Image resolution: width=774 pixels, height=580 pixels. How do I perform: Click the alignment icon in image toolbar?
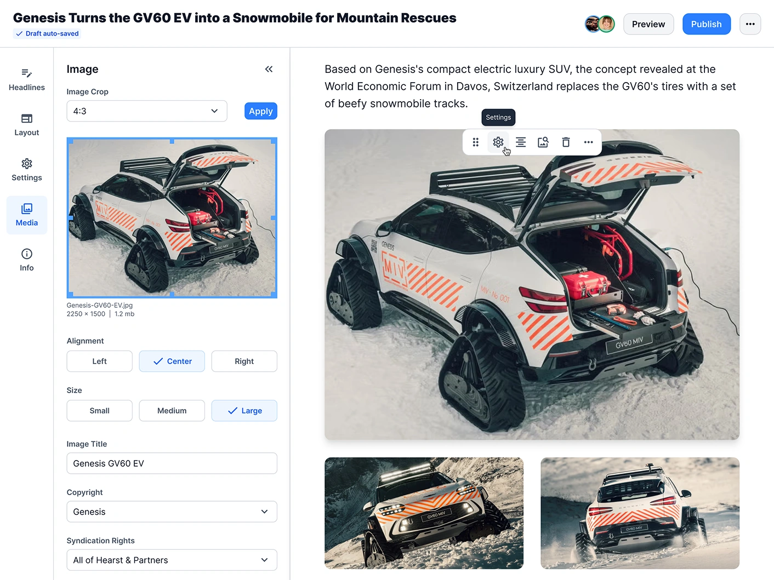(521, 142)
